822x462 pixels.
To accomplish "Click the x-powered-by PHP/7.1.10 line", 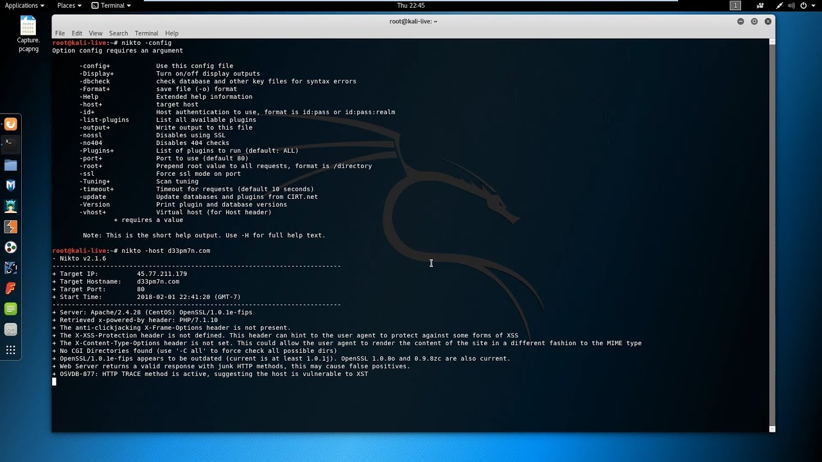I will [x=135, y=320].
